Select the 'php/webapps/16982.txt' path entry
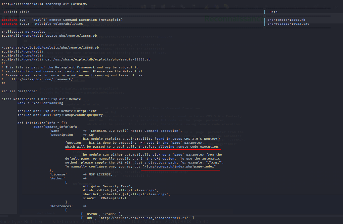Screen dimensions: 343x224 coord(288,24)
